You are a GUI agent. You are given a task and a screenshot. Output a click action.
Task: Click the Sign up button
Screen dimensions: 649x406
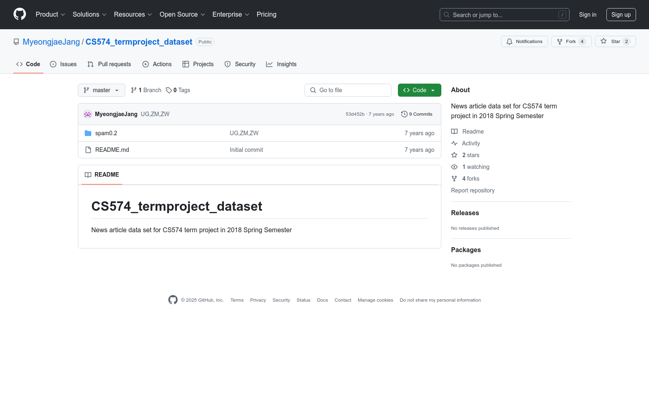click(621, 15)
